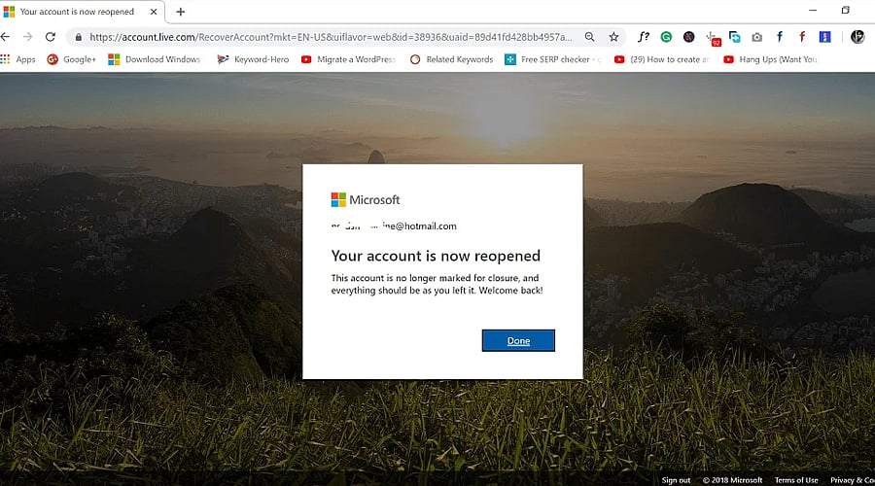Click the Done button
Viewport: 875px width, 486px height.
[x=518, y=340]
